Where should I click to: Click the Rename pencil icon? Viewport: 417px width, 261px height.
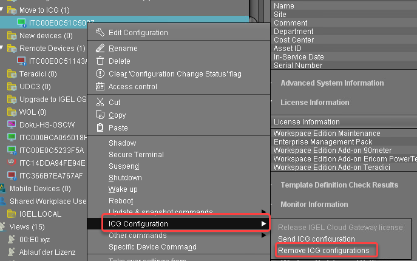point(100,49)
